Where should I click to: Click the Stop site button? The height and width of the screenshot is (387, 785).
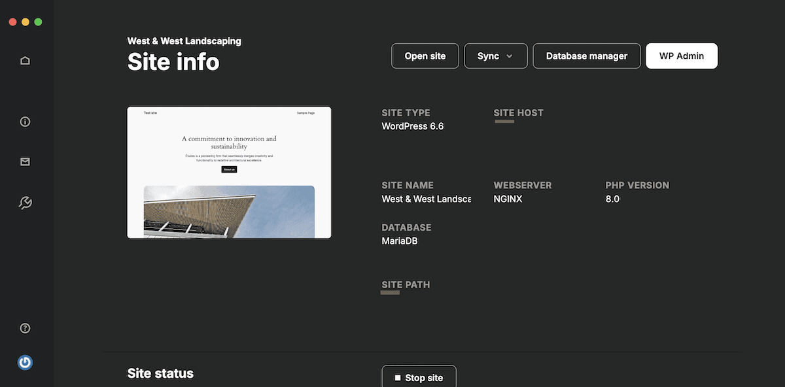(x=419, y=377)
